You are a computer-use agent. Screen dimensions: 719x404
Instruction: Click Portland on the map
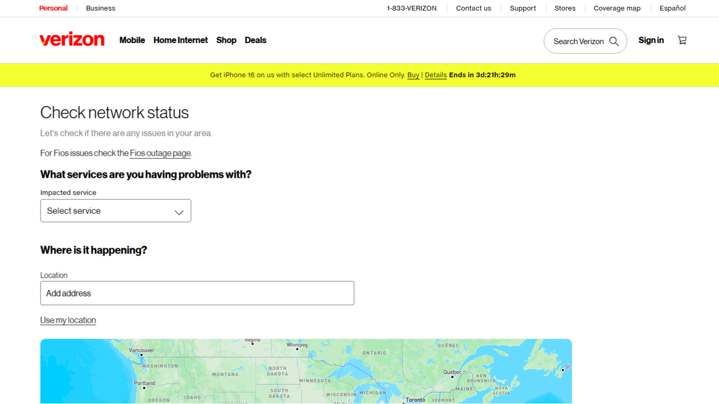tap(144, 383)
